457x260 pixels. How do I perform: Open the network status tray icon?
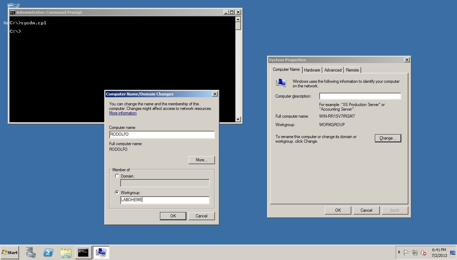pyautogui.click(x=415, y=253)
